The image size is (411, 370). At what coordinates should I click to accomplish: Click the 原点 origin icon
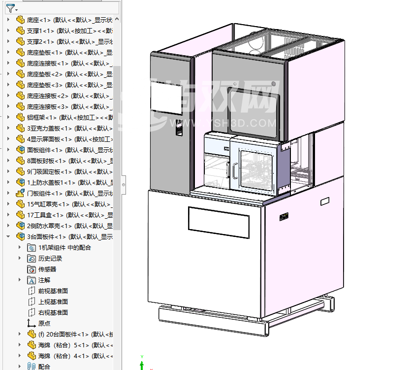pos(32,323)
